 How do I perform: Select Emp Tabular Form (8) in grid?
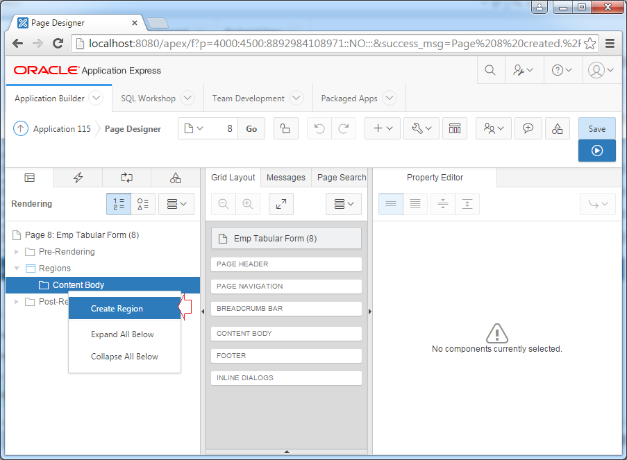tap(286, 239)
